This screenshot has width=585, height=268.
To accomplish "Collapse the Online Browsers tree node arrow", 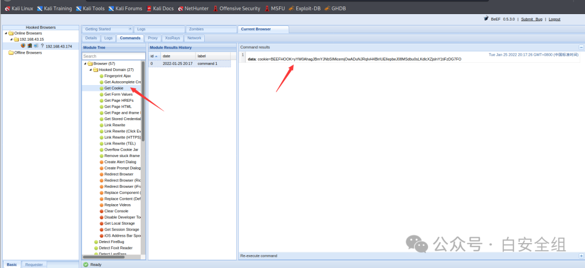I will pyautogui.click(x=5, y=33).
